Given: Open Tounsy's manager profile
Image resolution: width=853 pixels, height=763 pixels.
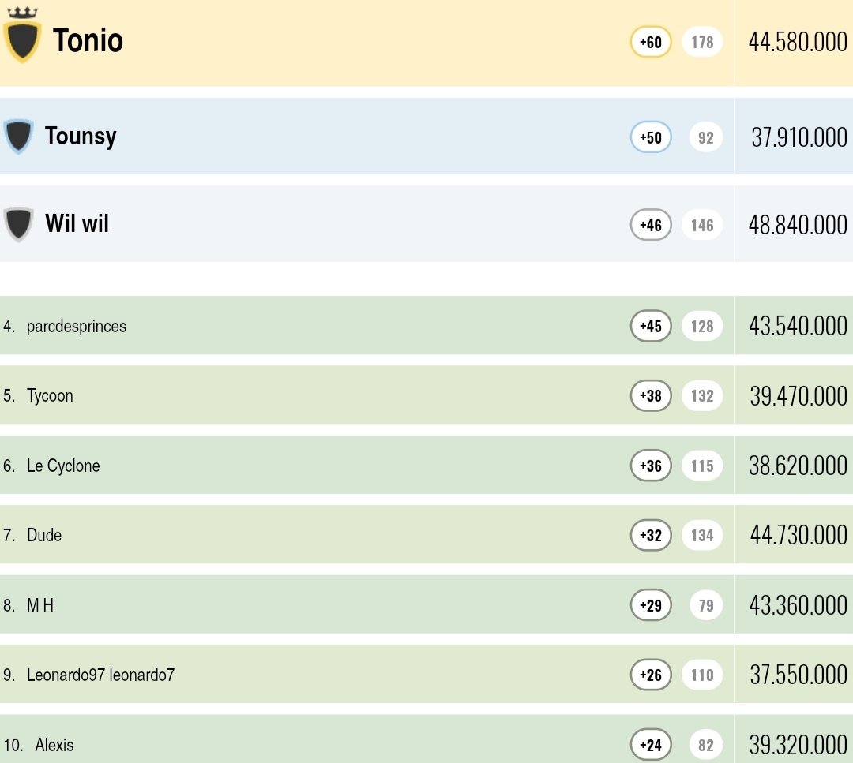Looking at the screenshot, I should coord(81,136).
